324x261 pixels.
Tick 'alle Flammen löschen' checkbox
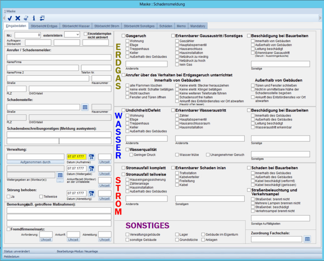[x=127, y=85]
